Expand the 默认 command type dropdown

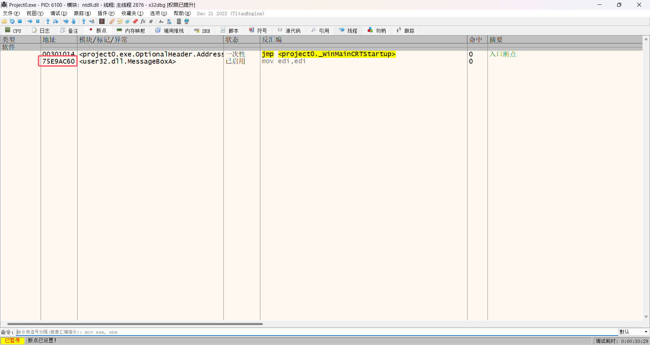[x=633, y=332]
